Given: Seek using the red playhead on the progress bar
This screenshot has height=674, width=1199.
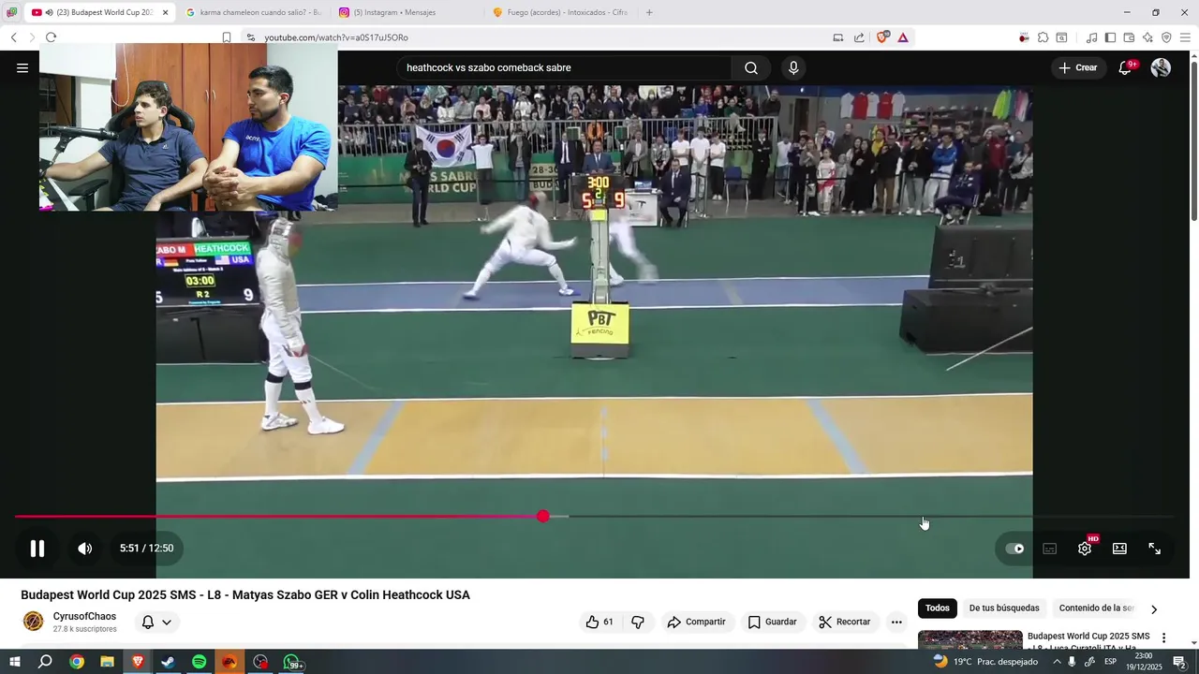Looking at the screenshot, I should point(543,516).
